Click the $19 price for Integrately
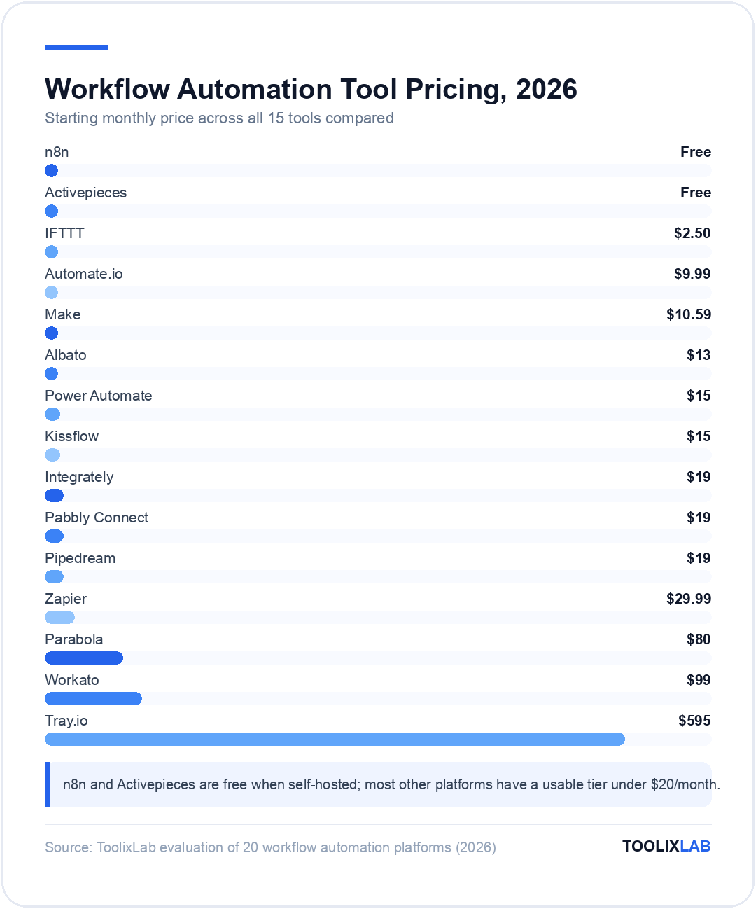The image size is (756, 909). click(699, 477)
